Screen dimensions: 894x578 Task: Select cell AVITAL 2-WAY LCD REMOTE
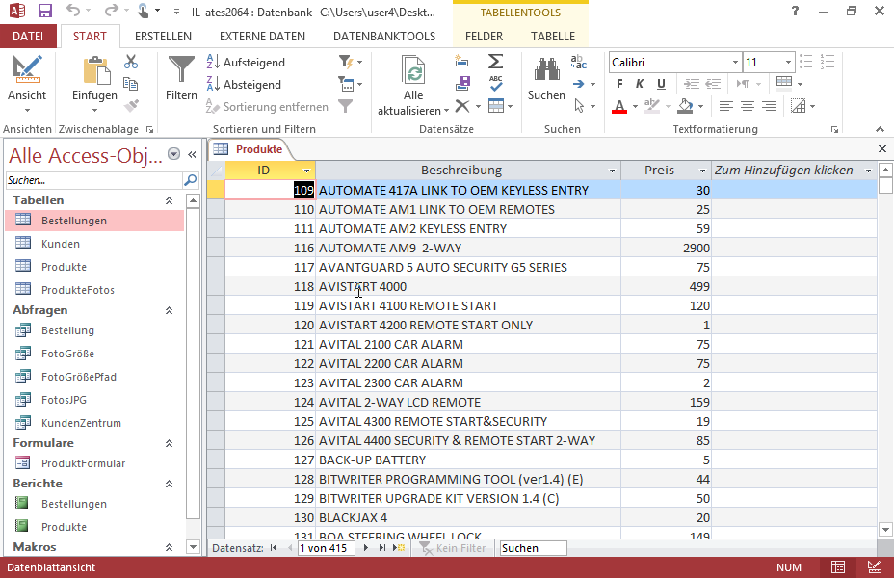coord(468,402)
